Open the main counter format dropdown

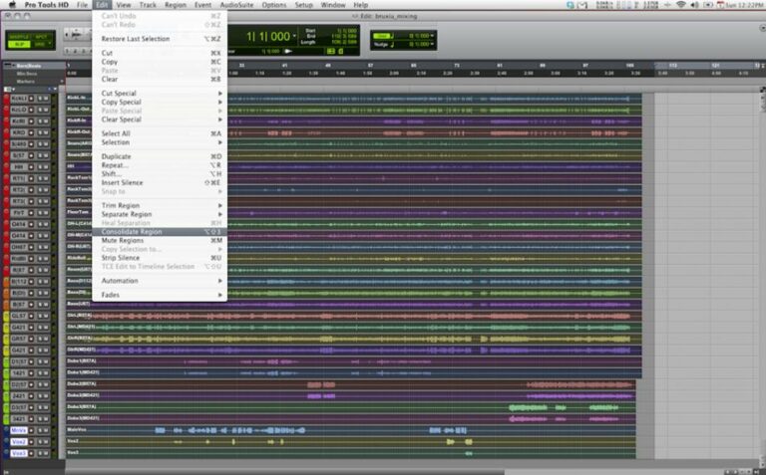(294, 36)
